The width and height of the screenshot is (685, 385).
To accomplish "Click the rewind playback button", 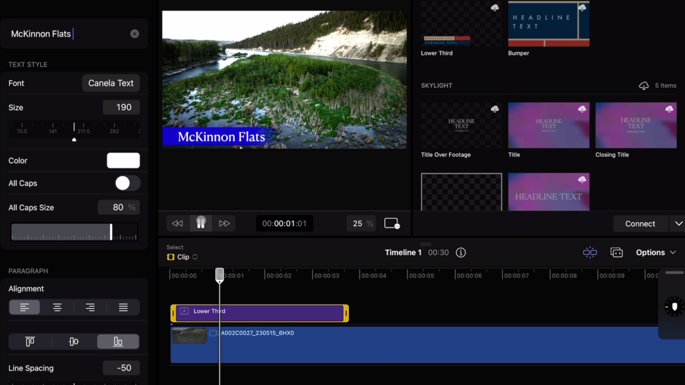I will pyautogui.click(x=177, y=223).
